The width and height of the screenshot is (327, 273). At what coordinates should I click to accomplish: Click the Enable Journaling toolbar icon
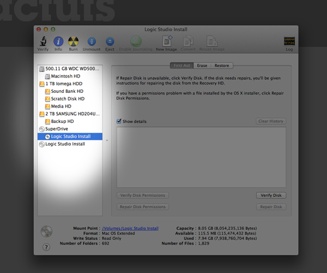pos(136,41)
